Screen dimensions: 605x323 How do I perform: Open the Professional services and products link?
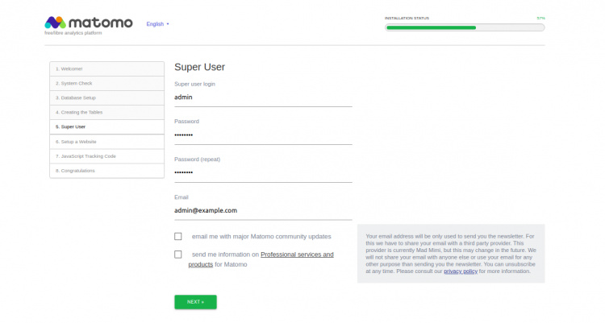[x=297, y=255]
